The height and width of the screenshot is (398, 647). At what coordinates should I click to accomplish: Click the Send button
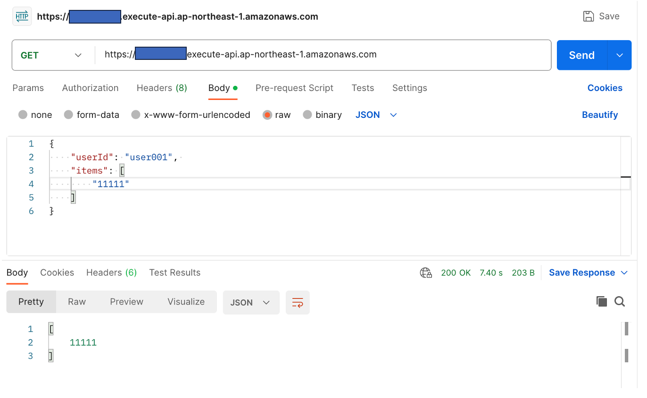tap(581, 55)
